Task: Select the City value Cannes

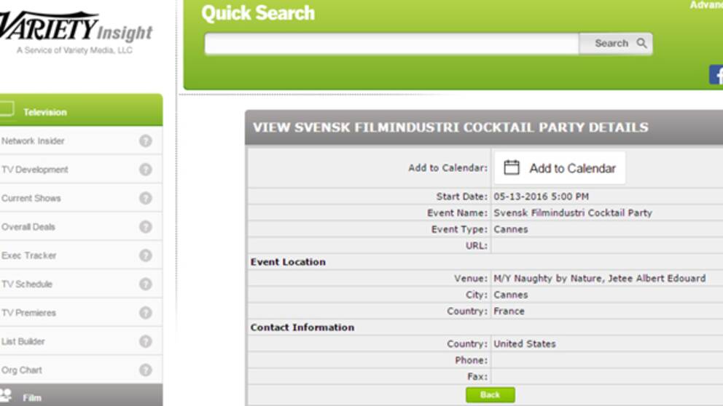Action: click(510, 295)
